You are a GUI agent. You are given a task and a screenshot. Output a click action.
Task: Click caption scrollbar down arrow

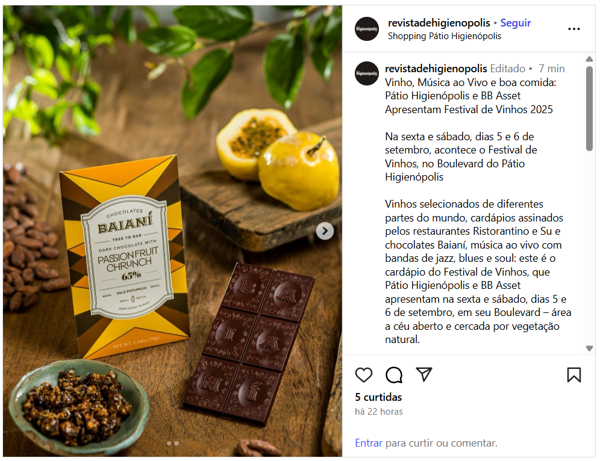click(589, 348)
